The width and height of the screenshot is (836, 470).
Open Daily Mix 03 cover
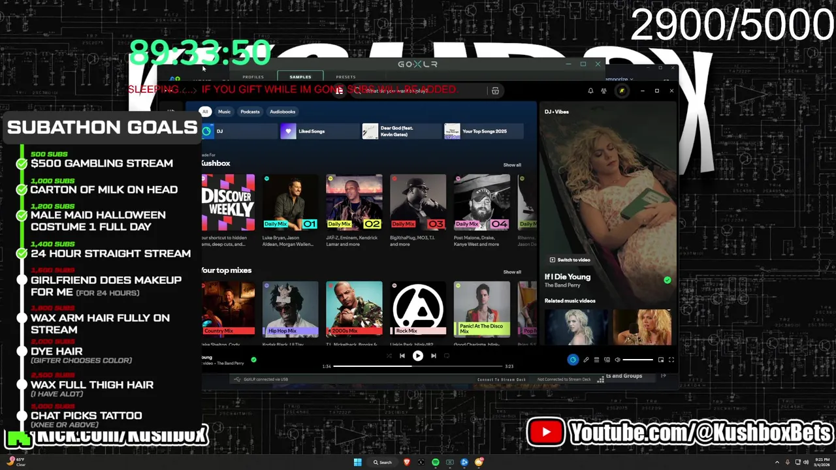click(x=418, y=202)
